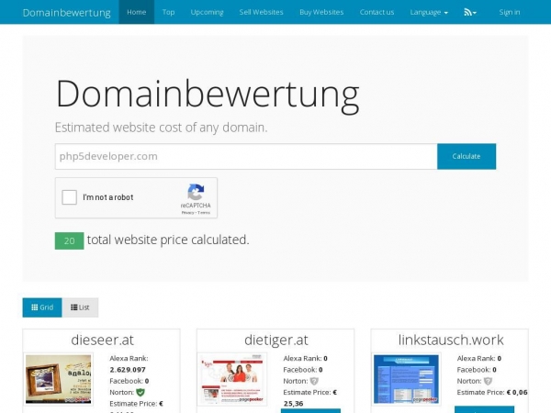Switch to List view
The height and width of the screenshot is (413, 551).
[x=81, y=307]
